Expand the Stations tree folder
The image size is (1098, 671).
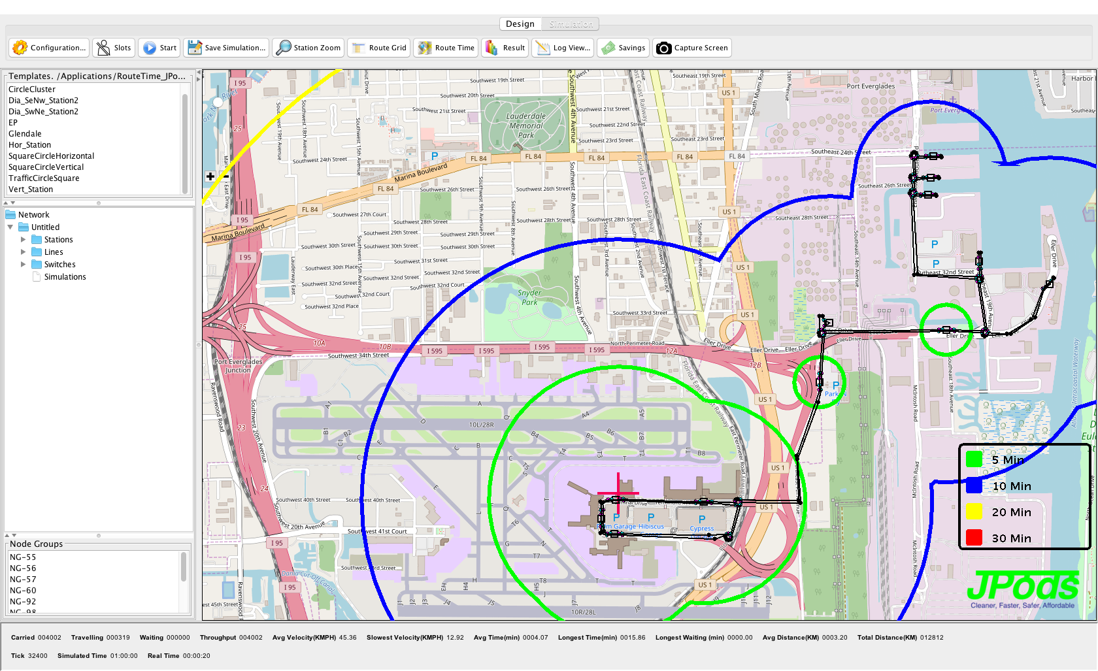pyautogui.click(x=24, y=240)
